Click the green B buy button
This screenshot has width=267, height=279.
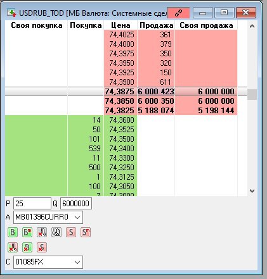(x=13, y=232)
